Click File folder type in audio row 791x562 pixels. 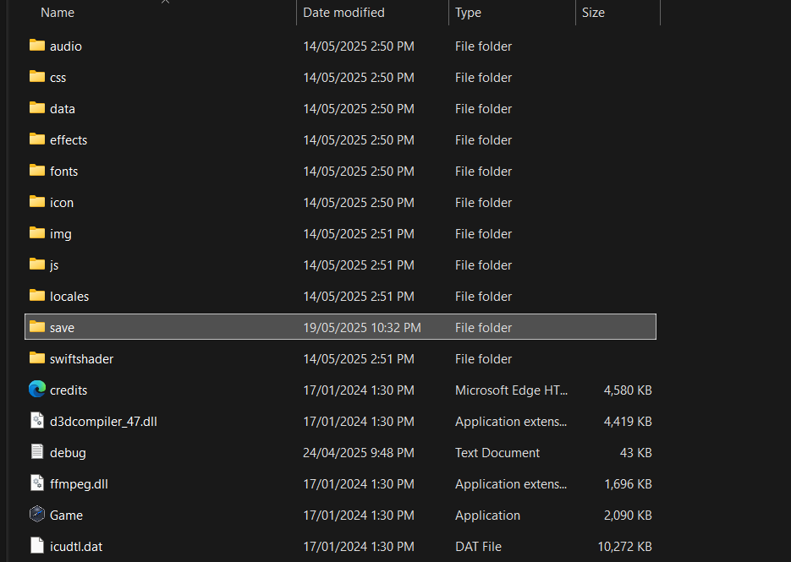click(x=483, y=46)
